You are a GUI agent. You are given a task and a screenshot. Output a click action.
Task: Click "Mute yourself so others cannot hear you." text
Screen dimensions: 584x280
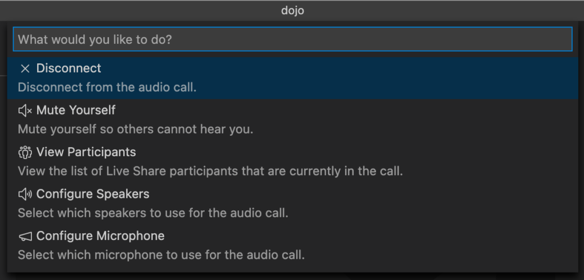(136, 129)
